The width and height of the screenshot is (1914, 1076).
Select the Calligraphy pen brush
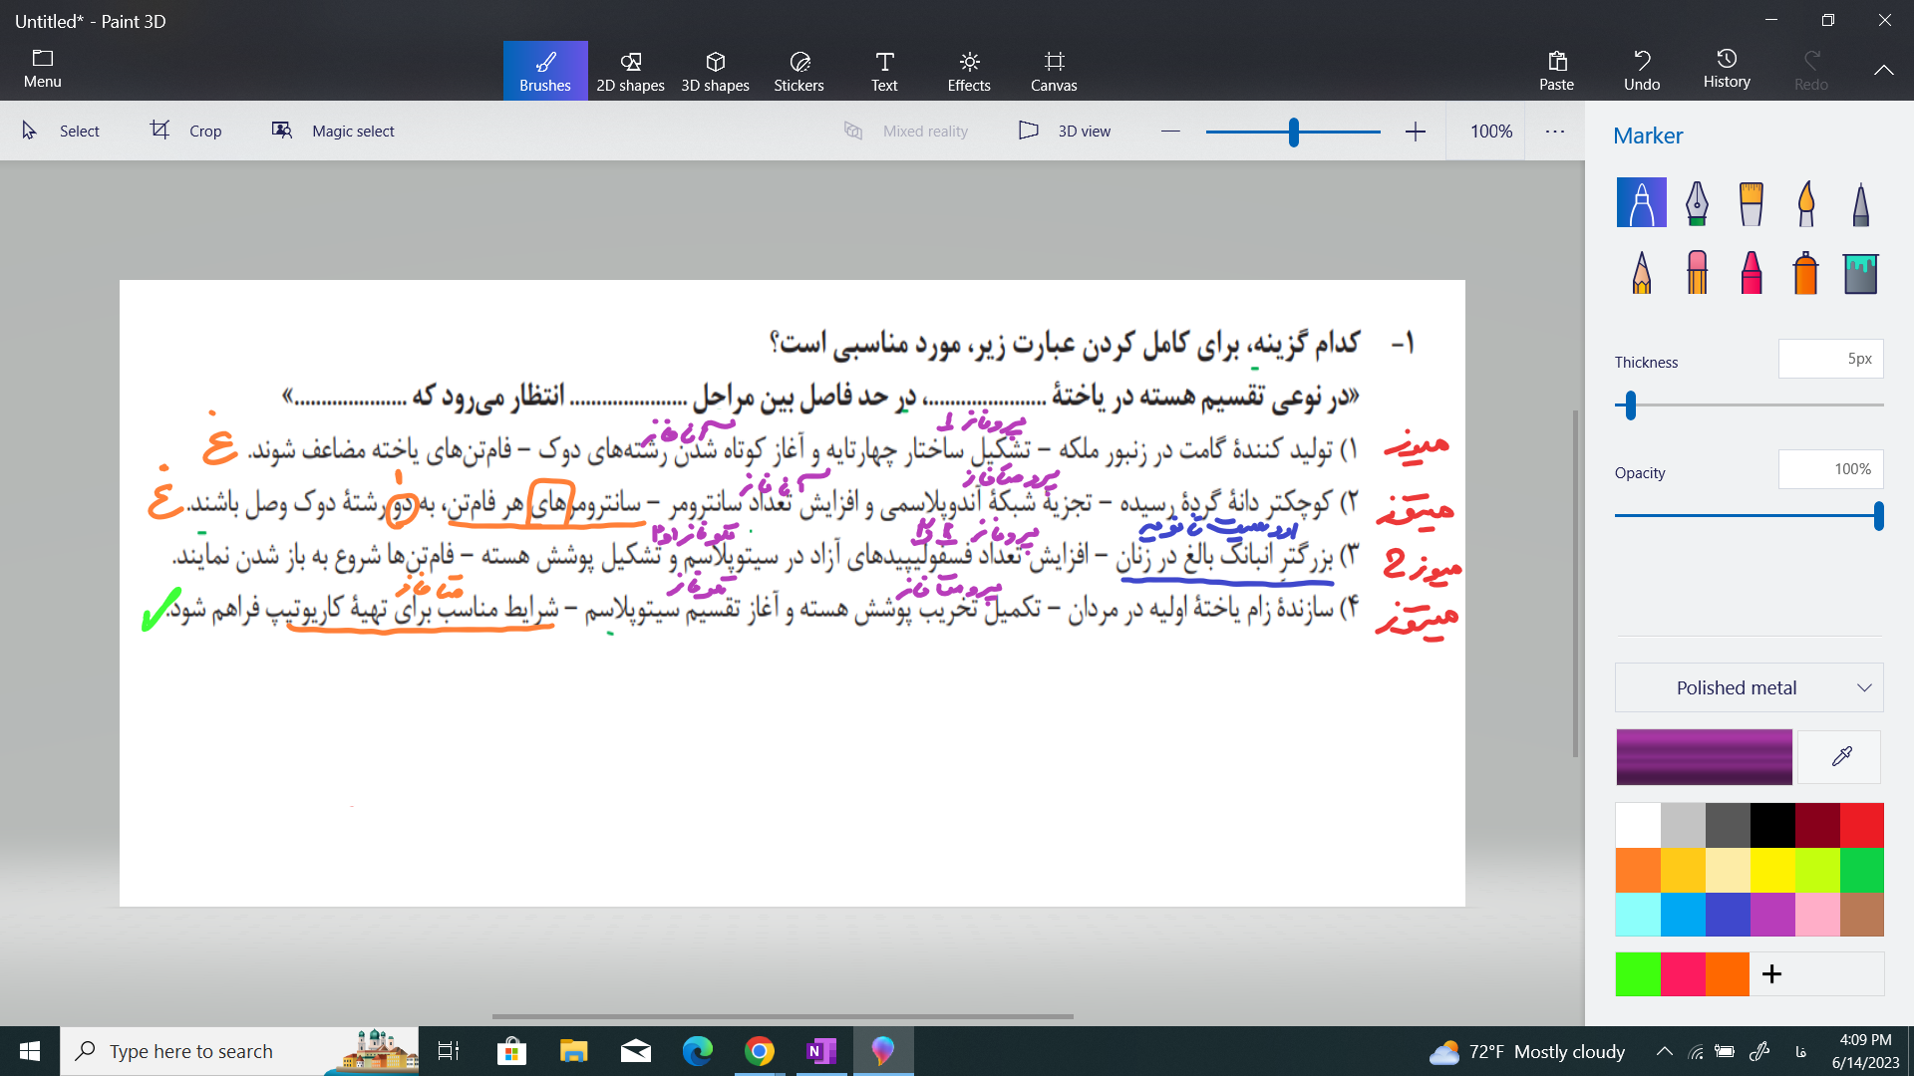[x=1697, y=202]
